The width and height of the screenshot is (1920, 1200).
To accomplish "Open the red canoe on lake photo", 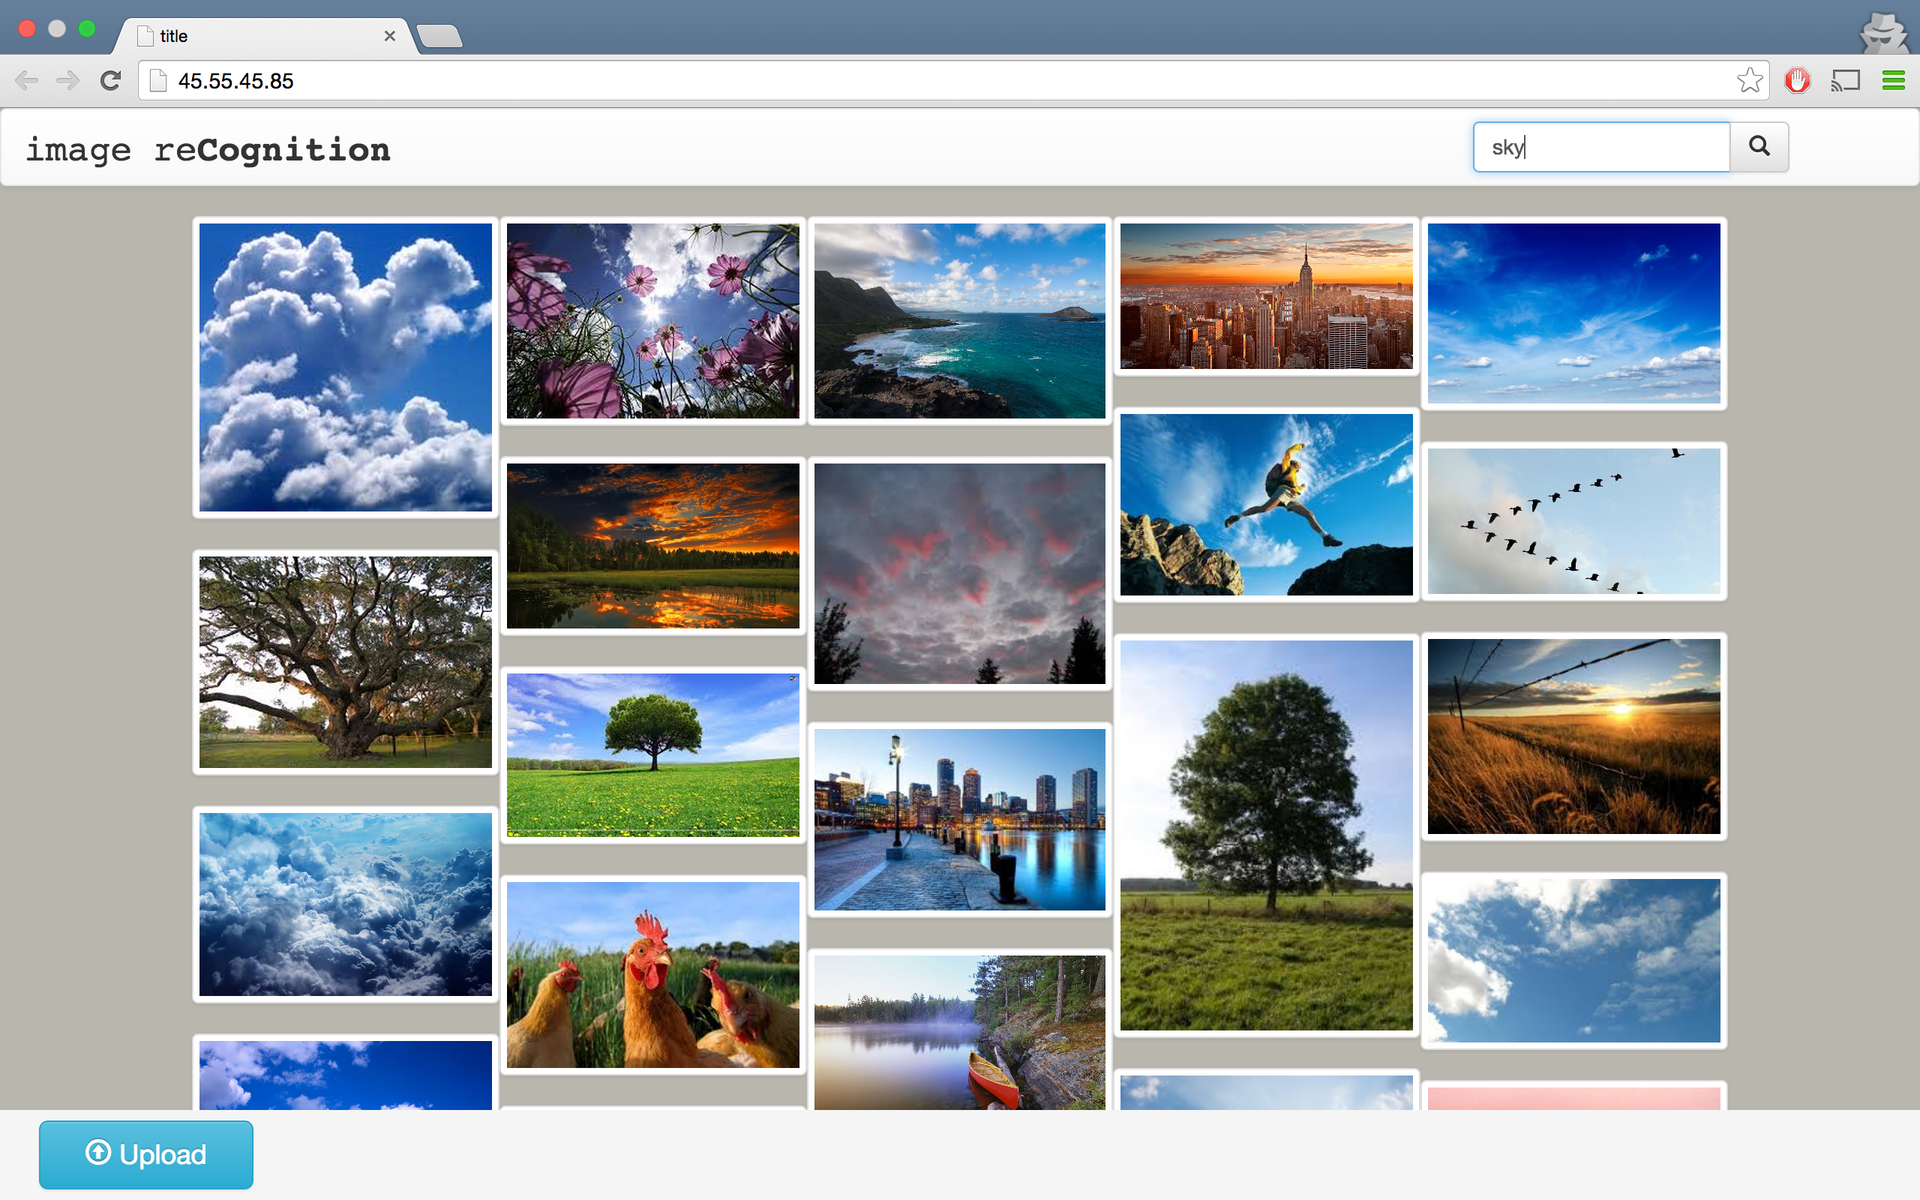I will tap(959, 1032).
